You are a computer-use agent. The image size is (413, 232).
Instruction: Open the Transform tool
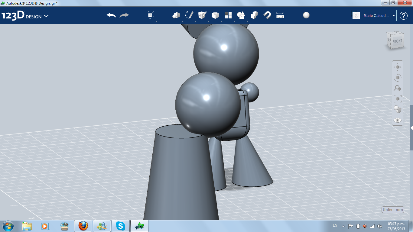(151, 15)
